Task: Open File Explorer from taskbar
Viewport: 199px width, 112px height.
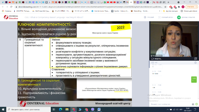Action: 67,109
